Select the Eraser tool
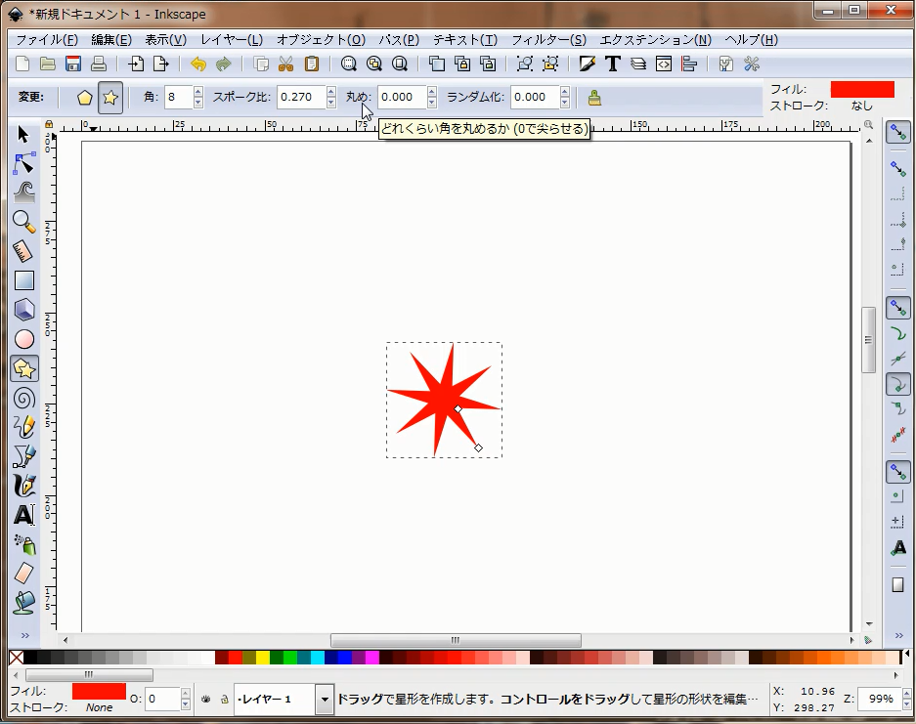This screenshot has width=916, height=724. coord(24,574)
